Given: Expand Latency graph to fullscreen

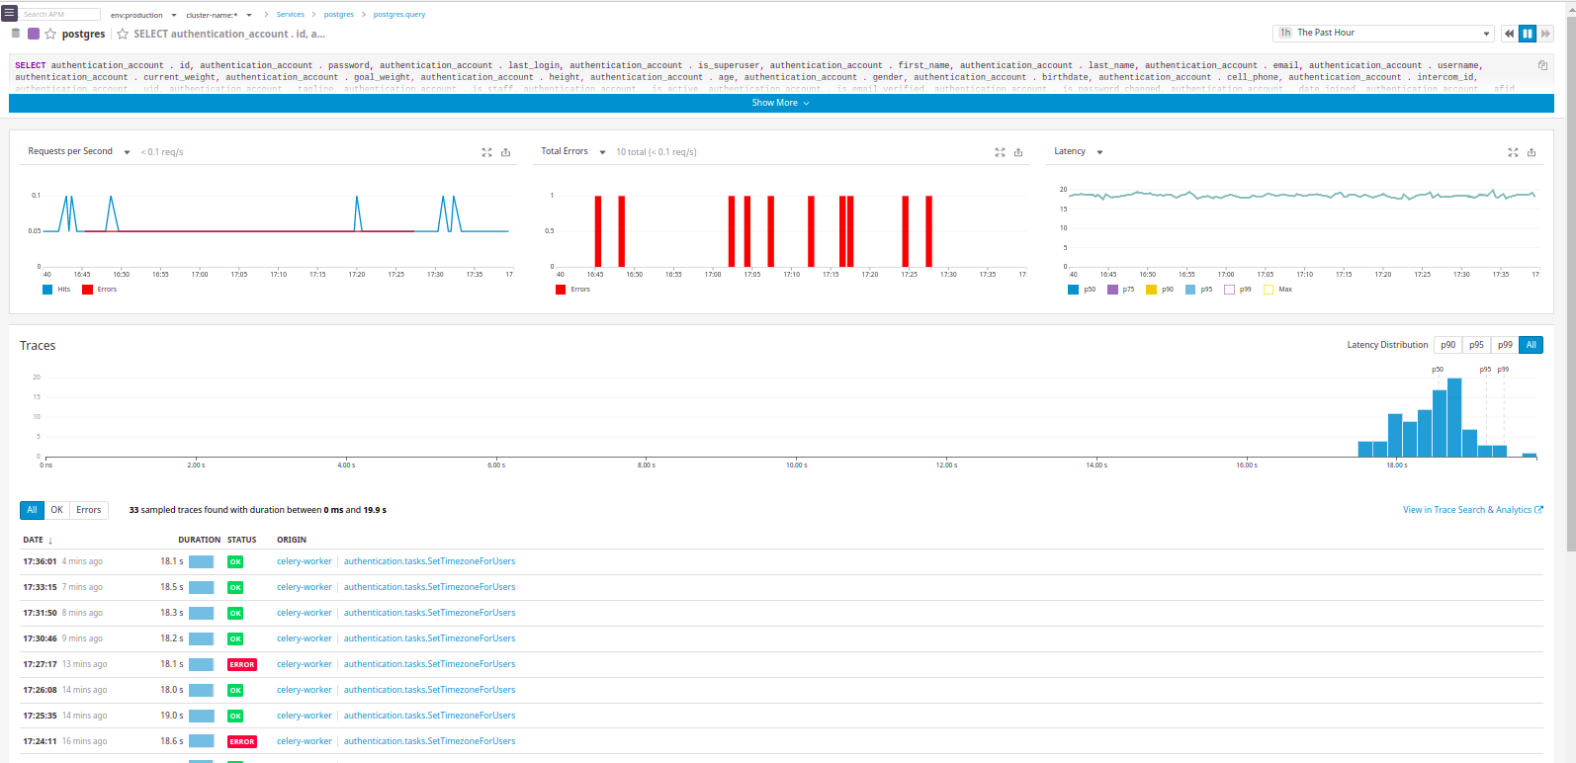Looking at the screenshot, I should [x=1513, y=152].
